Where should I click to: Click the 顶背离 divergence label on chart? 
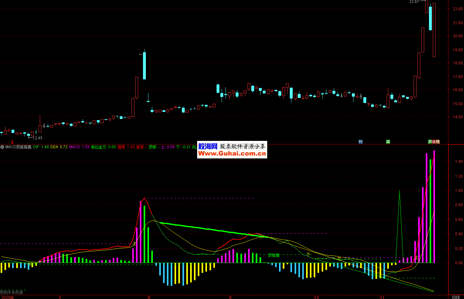[274, 255]
